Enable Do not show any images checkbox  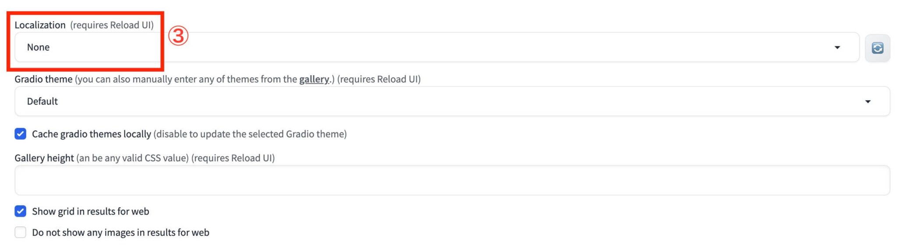pos(21,232)
